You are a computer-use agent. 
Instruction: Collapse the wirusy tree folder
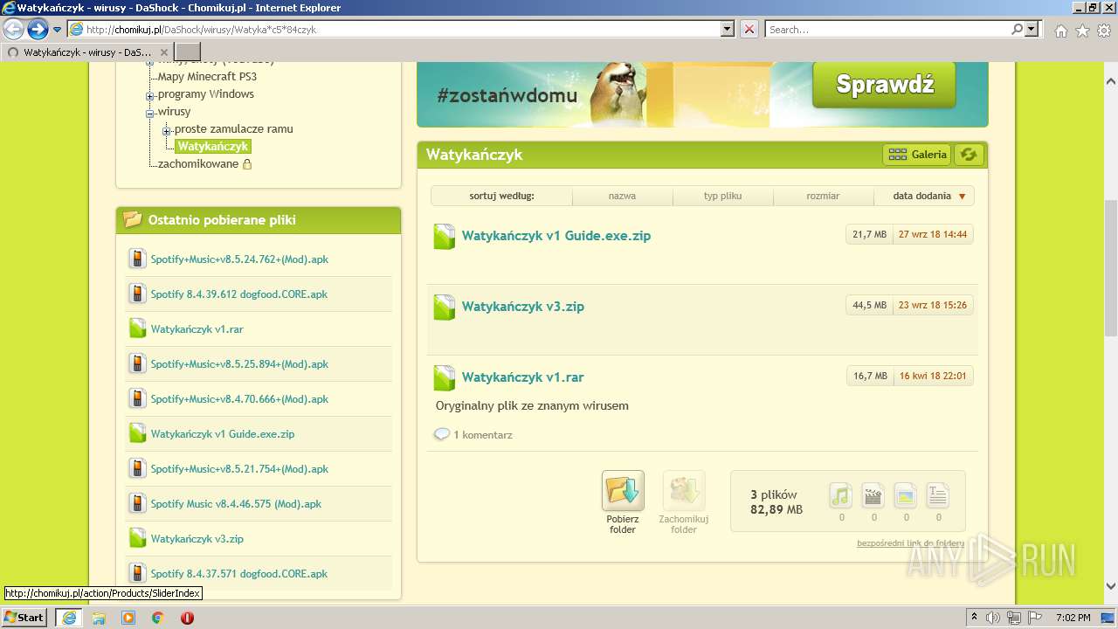tap(150, 113)
